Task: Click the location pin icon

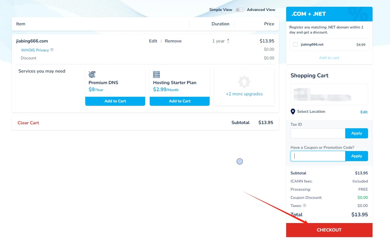Action: [x=293, y=112]
